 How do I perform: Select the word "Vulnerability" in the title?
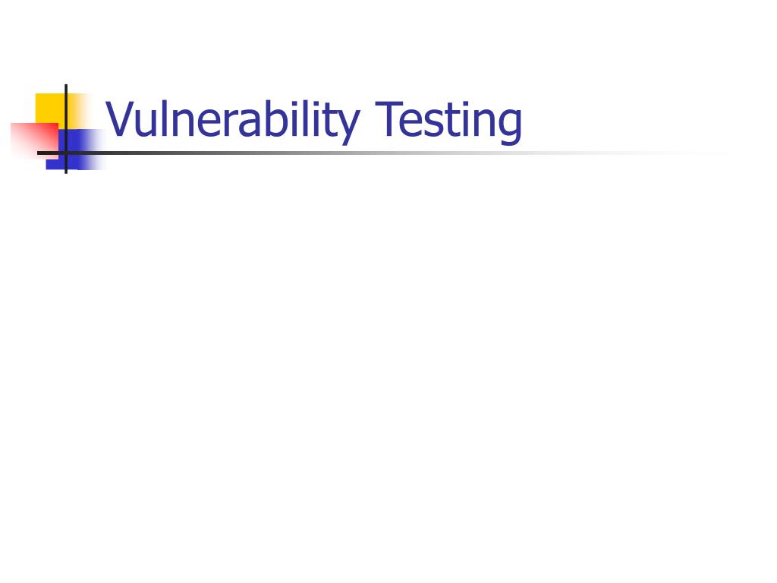click(x=232, y=121)
